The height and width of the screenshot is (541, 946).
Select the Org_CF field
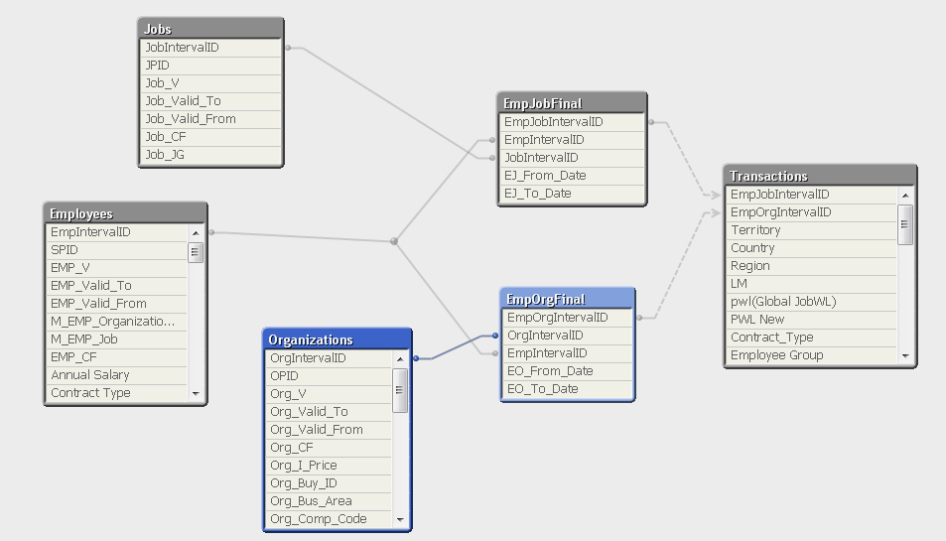click(329, 448)
